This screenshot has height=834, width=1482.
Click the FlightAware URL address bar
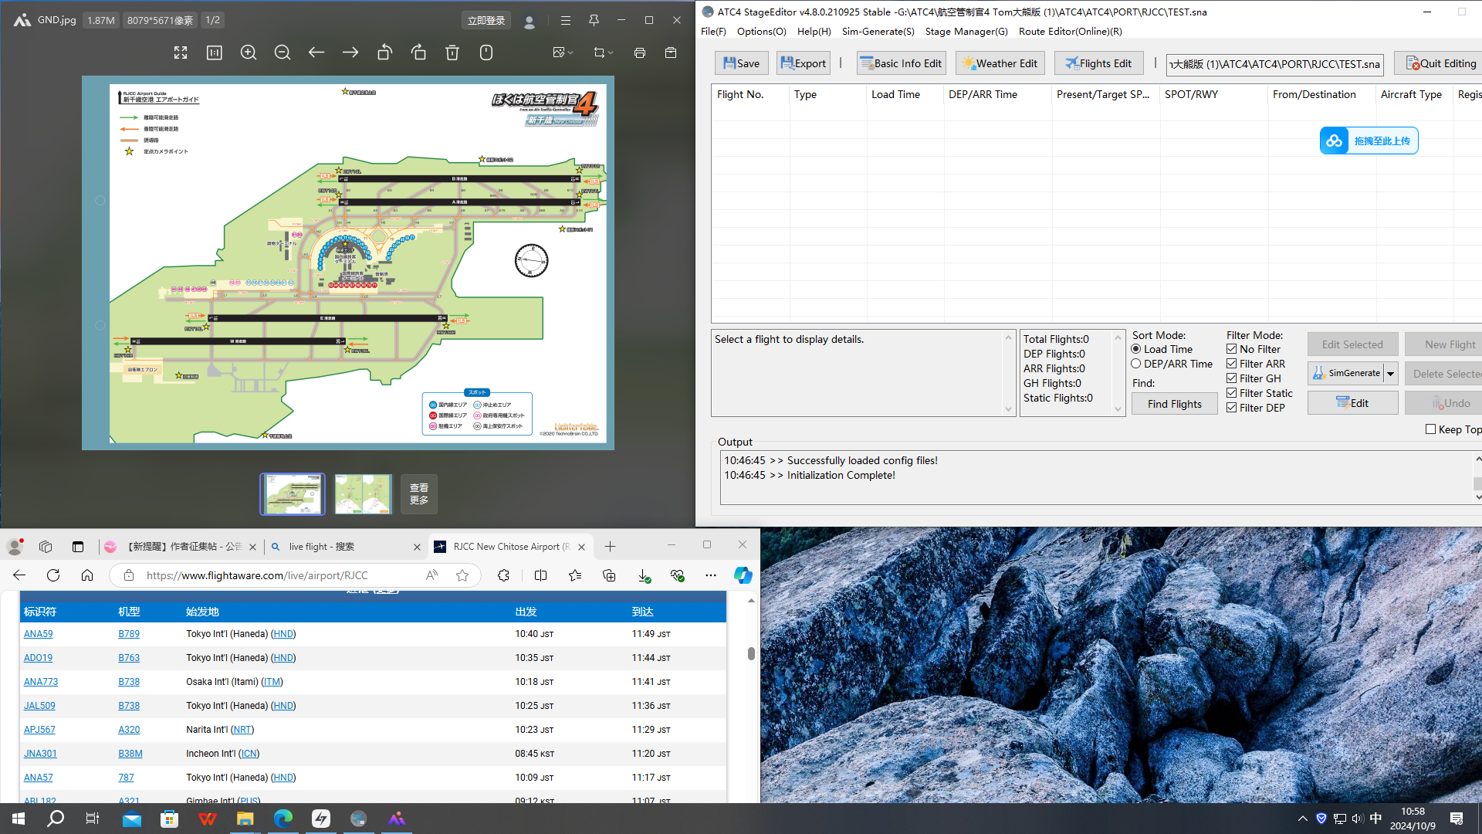point(258,575)
